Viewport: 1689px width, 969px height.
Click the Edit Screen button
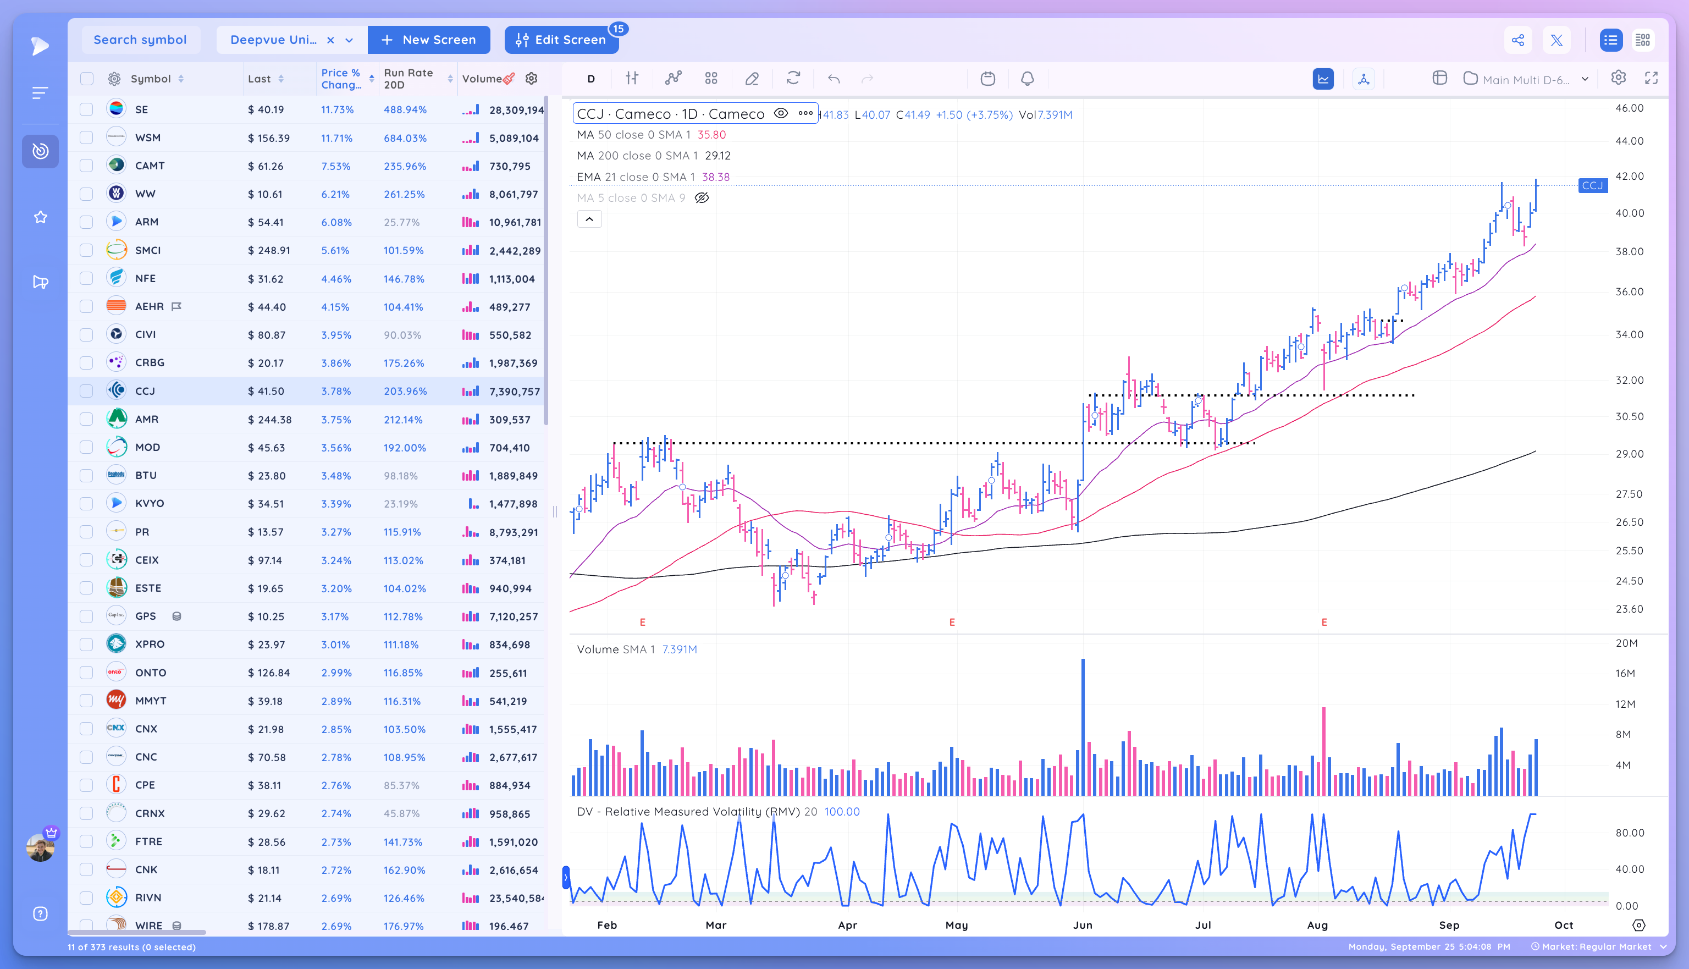(561, 40)
